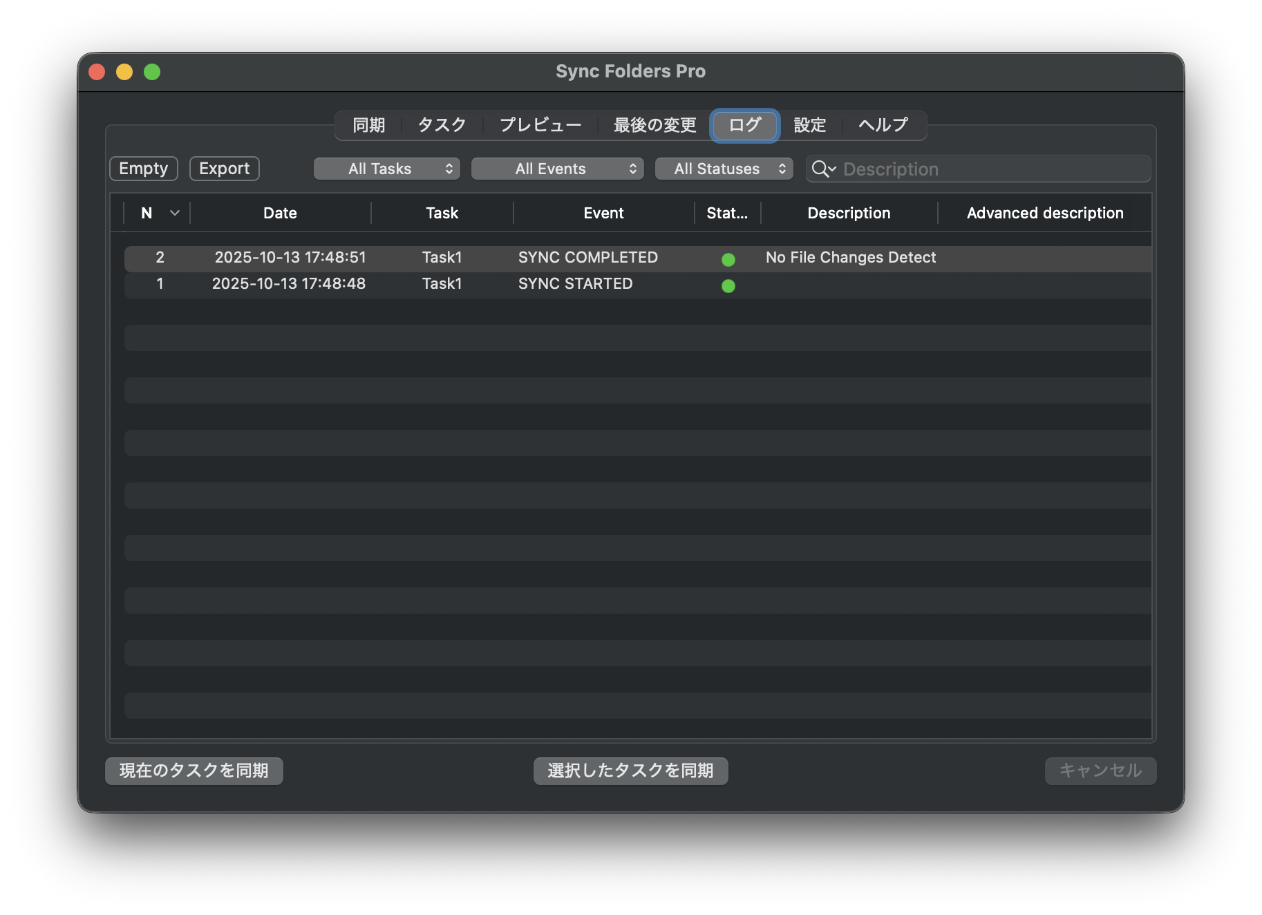Select the SYNC STARTED log row
1262x915 pixels.
pos(575,284)
